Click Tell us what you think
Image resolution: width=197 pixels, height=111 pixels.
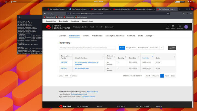tap(79, 94)
